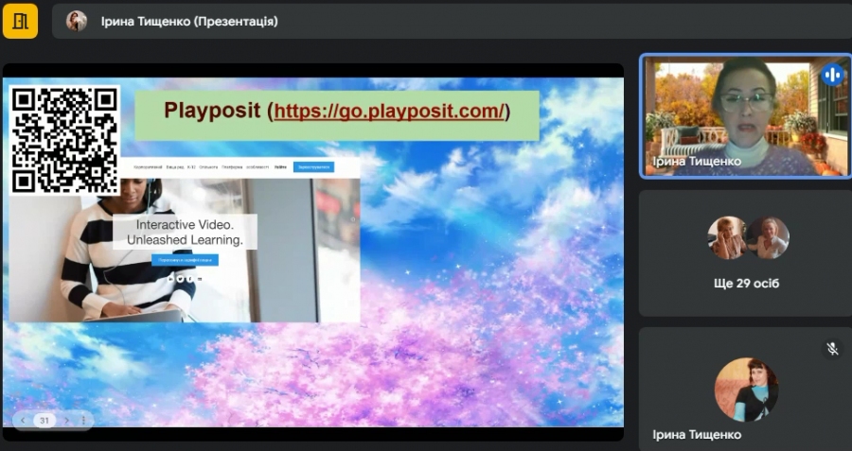Select the 'Ірина Тищенко (Презентація)' title text
This screenshot has width=852, height=451.
(189, 21)
